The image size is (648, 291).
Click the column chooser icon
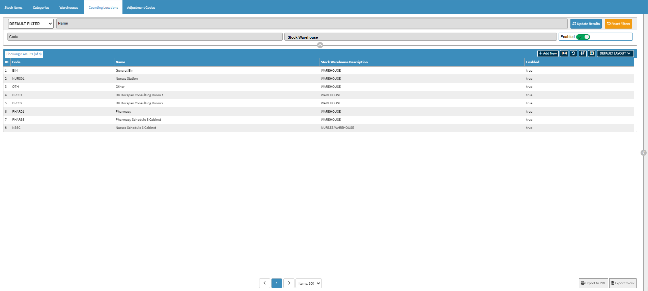click(x=592, y=53)
